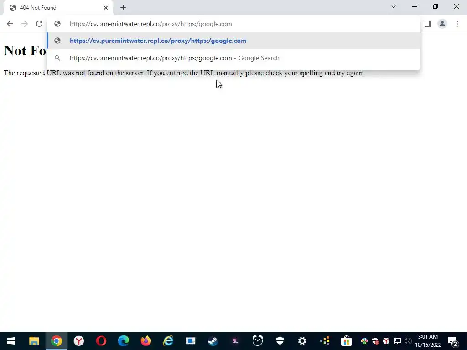The width and height of the screenshot is (467, 350).
Task: Open the alarm clock app in the taskbar
Action: coord(258,341)
